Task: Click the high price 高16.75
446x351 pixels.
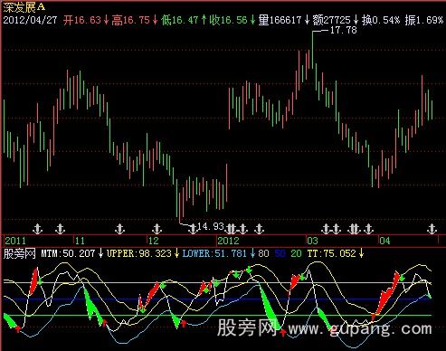Action: [130, 20]
